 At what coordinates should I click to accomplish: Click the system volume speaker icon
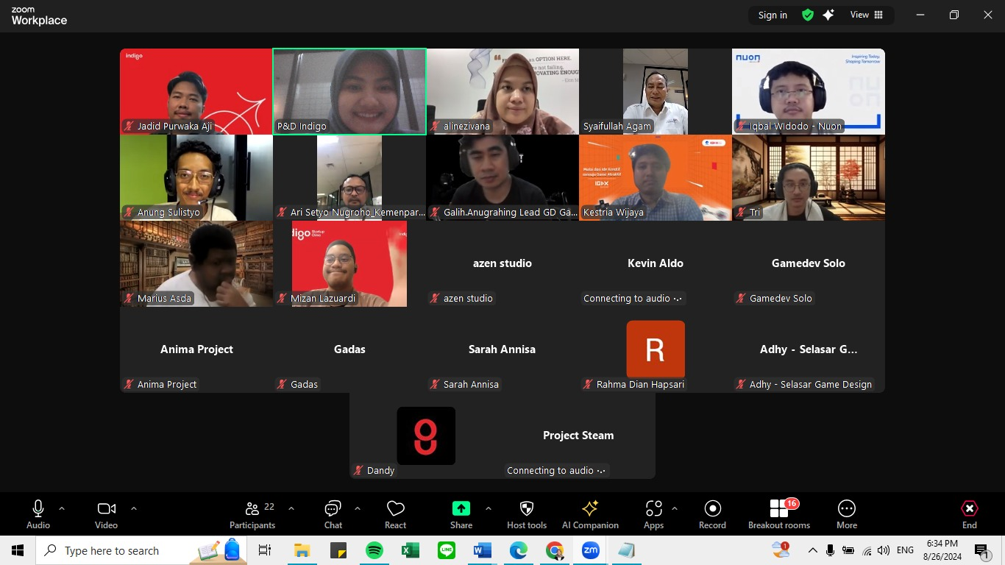(884, 550)
